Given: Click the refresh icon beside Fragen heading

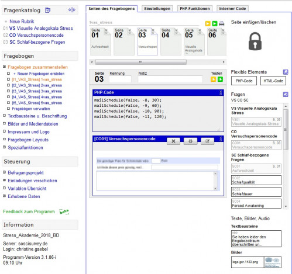Looking at the screenshot, I should pos(286,95).
